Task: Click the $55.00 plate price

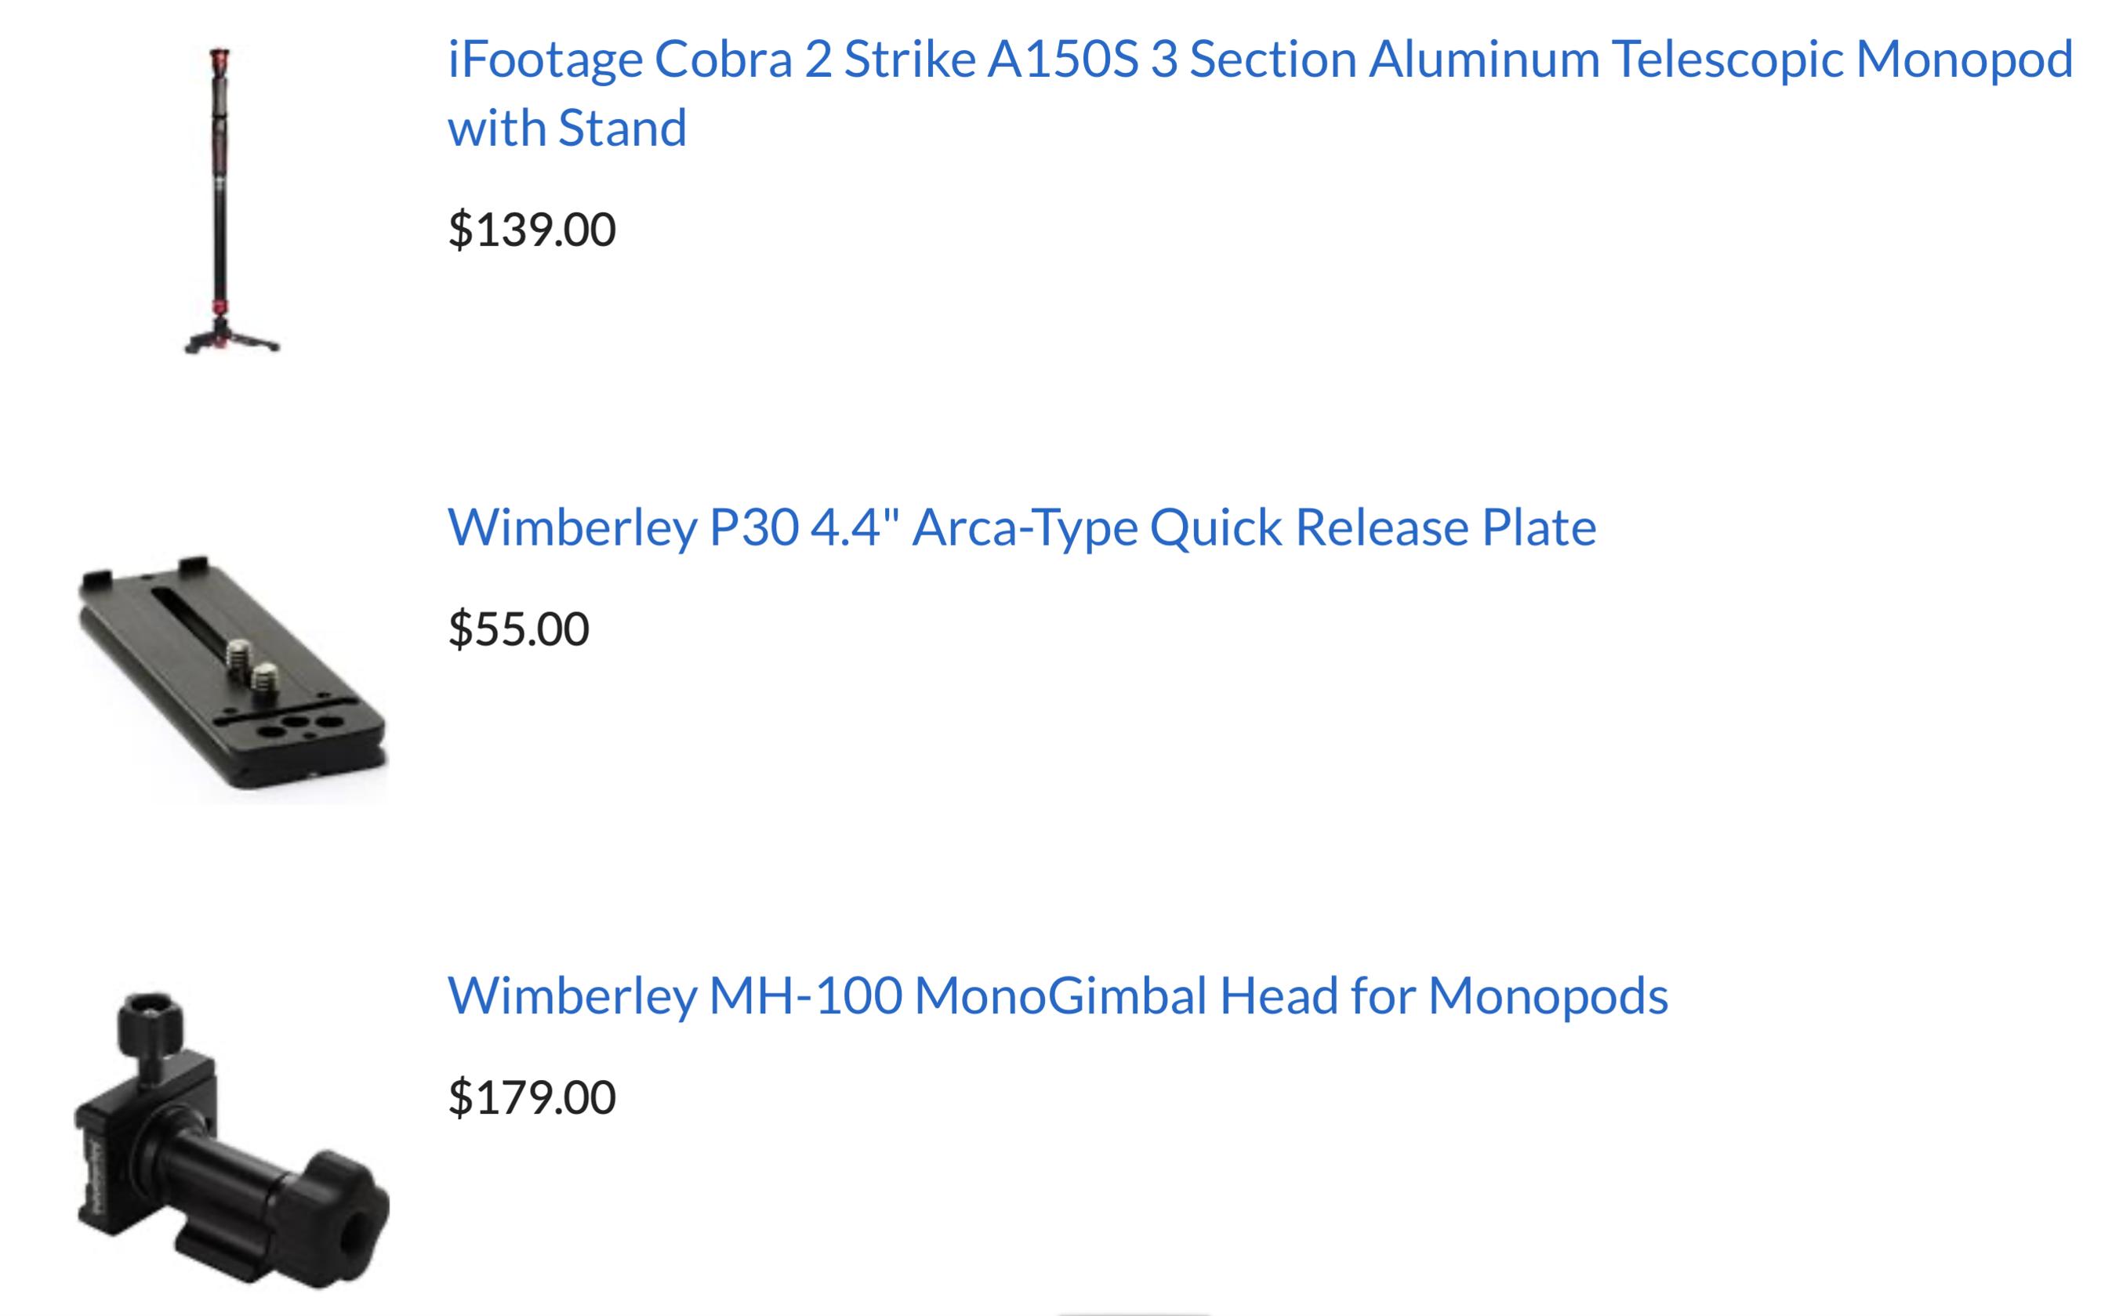Action: (x=519, y=629)
